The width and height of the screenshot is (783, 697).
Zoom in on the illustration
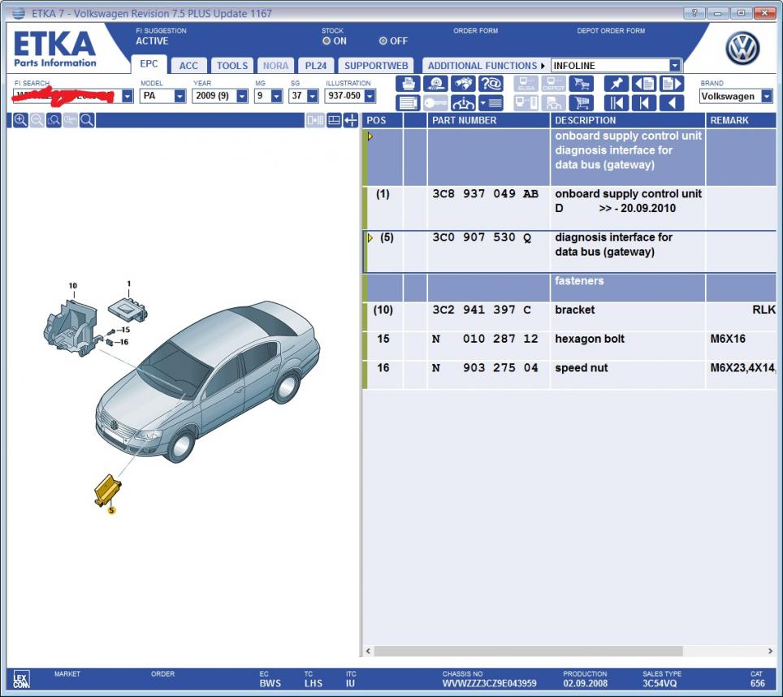pos(20,120)
